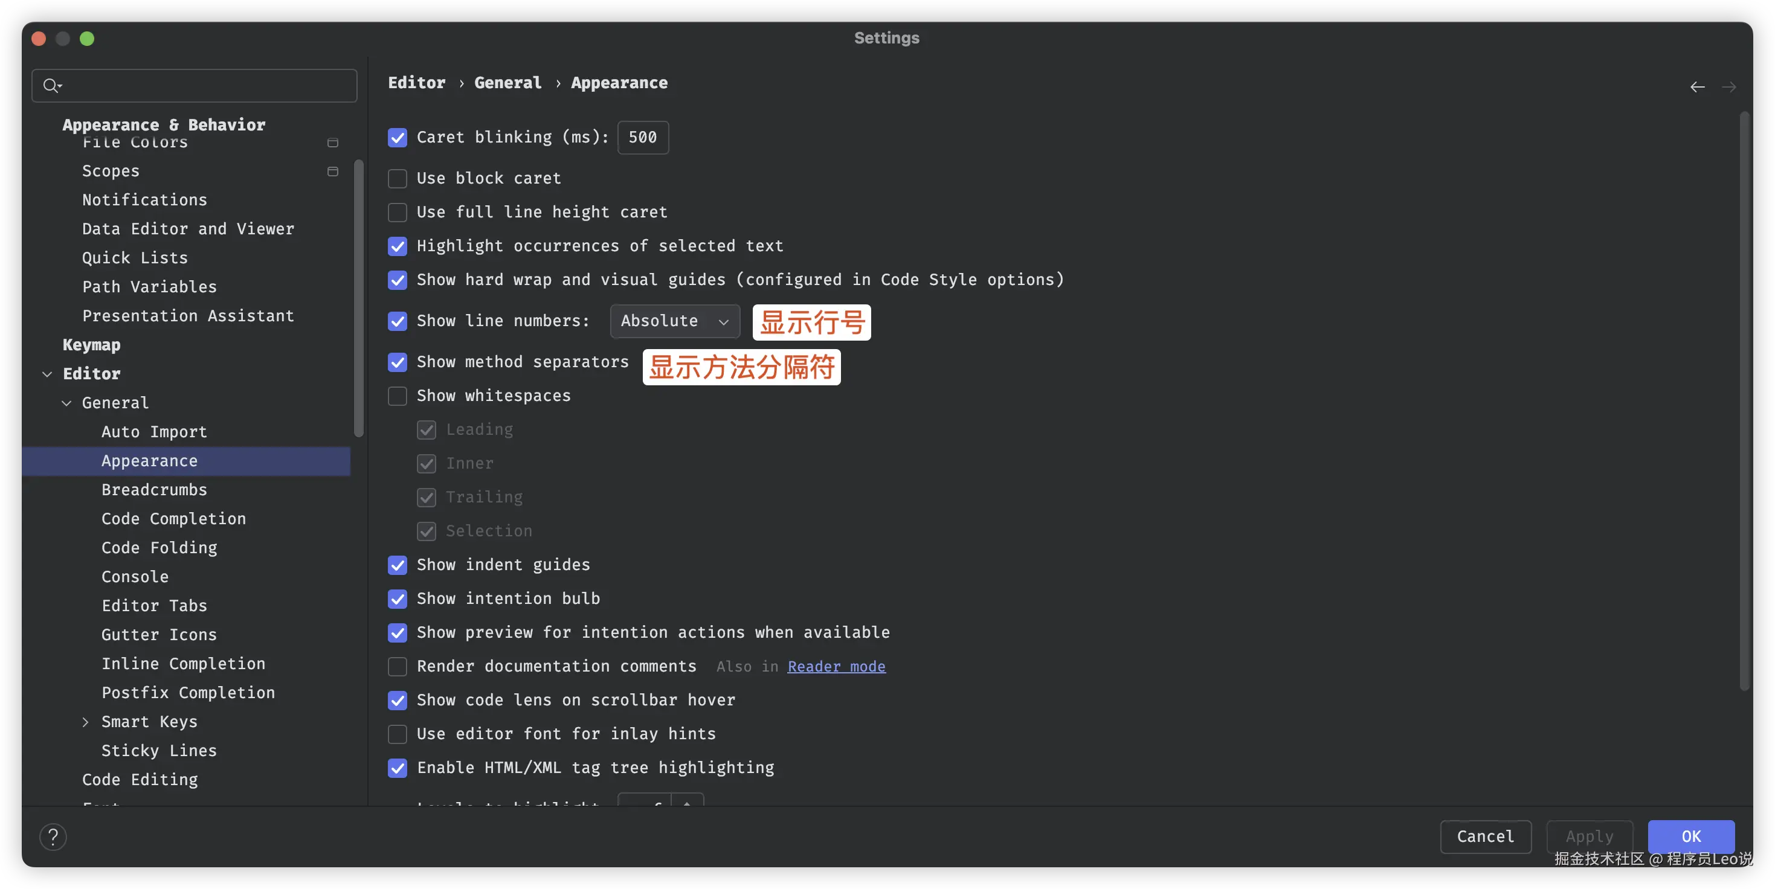Click the caret blinking 500 field
Image resolution: width=1775 pixels, height=889 pixels.
point(642,138)
